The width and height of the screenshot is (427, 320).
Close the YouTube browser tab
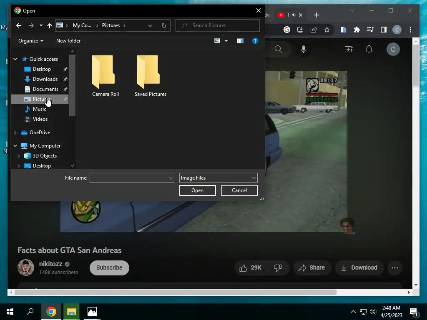(301, 15)
